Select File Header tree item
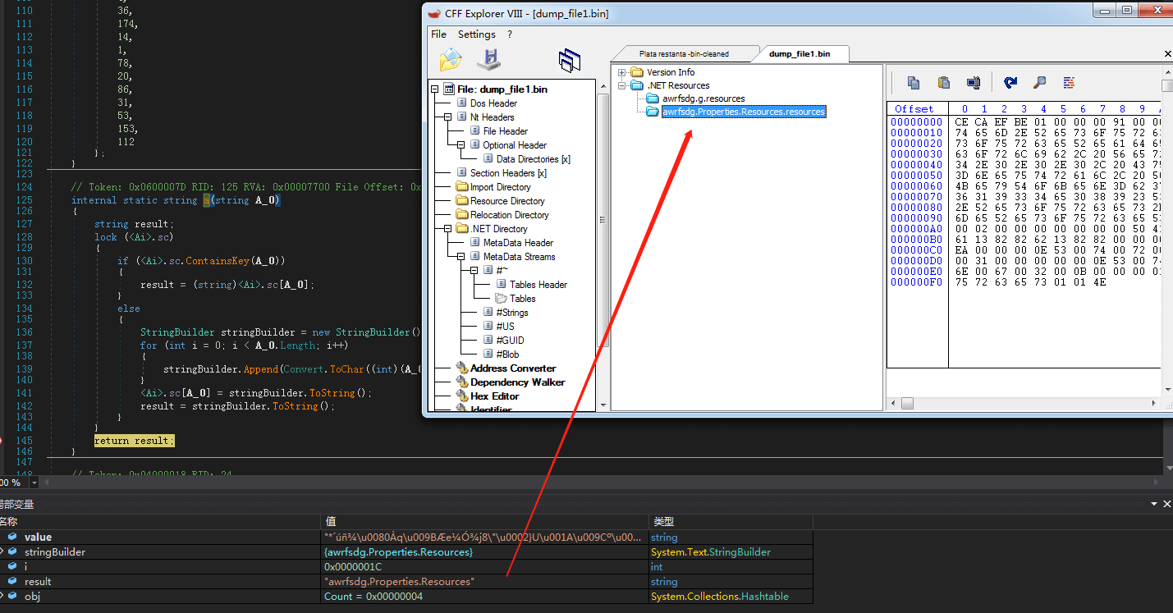1173x613 pixels. point(506,131)
